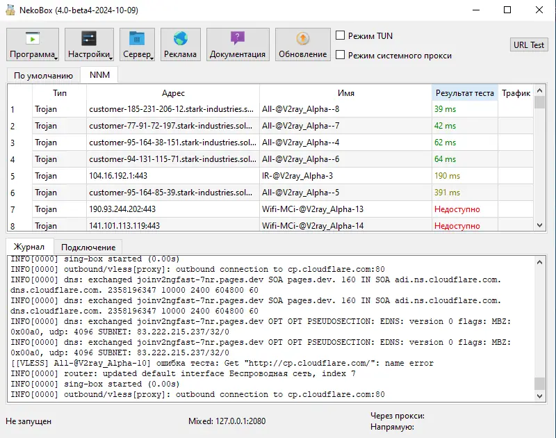
Task: Sort by Результат теста column header
Action: point(465,93)
